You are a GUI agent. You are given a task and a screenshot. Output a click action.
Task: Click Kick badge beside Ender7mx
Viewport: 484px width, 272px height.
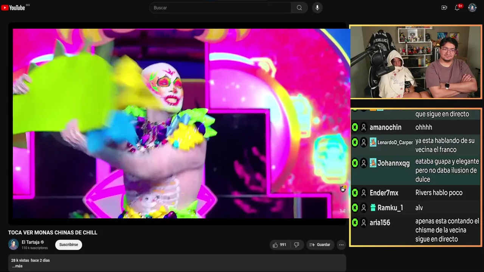[355, 193]
